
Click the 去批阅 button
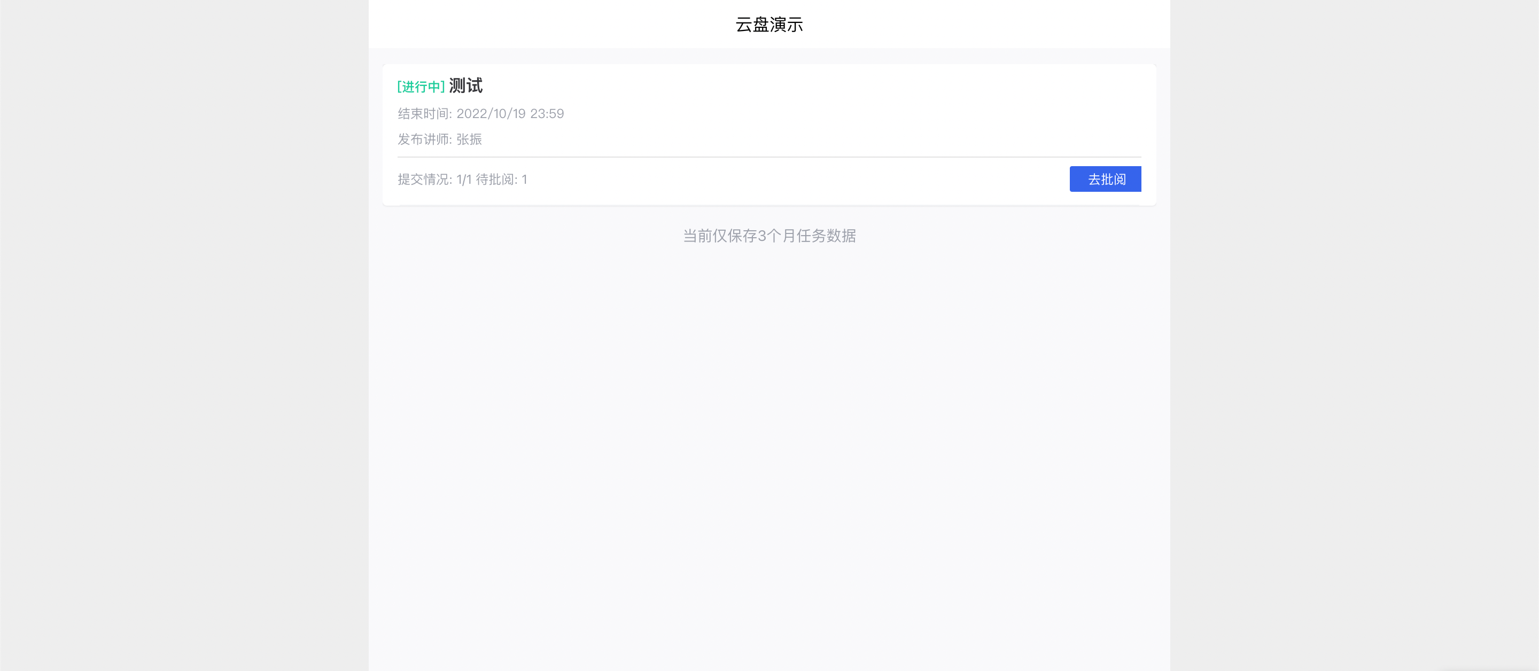[x=1105, y=180]
